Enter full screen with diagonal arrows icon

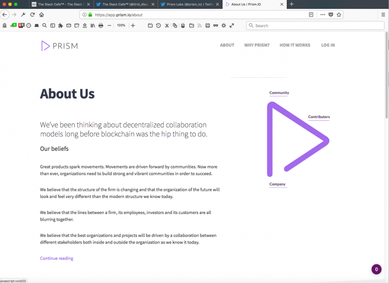pyautogui.click(x=232, y=25)
